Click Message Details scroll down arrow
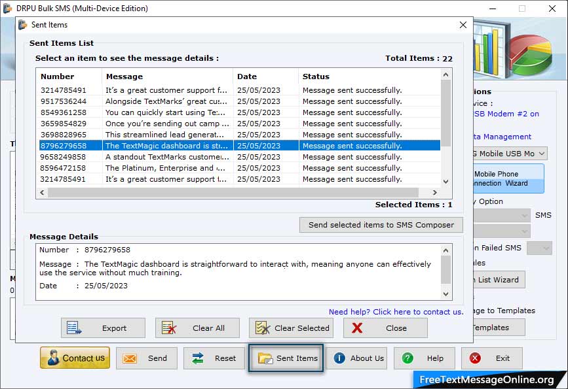The width and height of the screenshot is (568, 389). click(446, 294)
